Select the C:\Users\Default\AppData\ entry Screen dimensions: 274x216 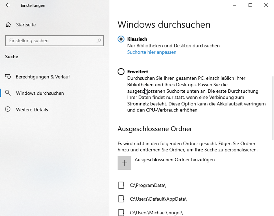click(x=158, y=199)
